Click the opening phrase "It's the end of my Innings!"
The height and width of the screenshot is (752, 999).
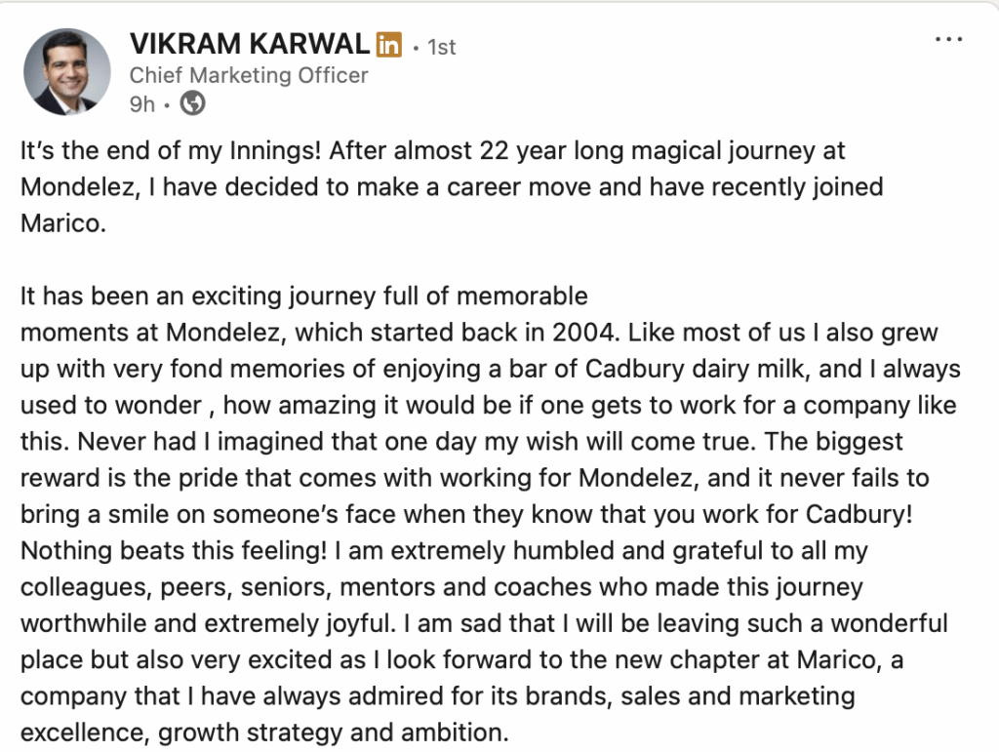coord(172,151)
